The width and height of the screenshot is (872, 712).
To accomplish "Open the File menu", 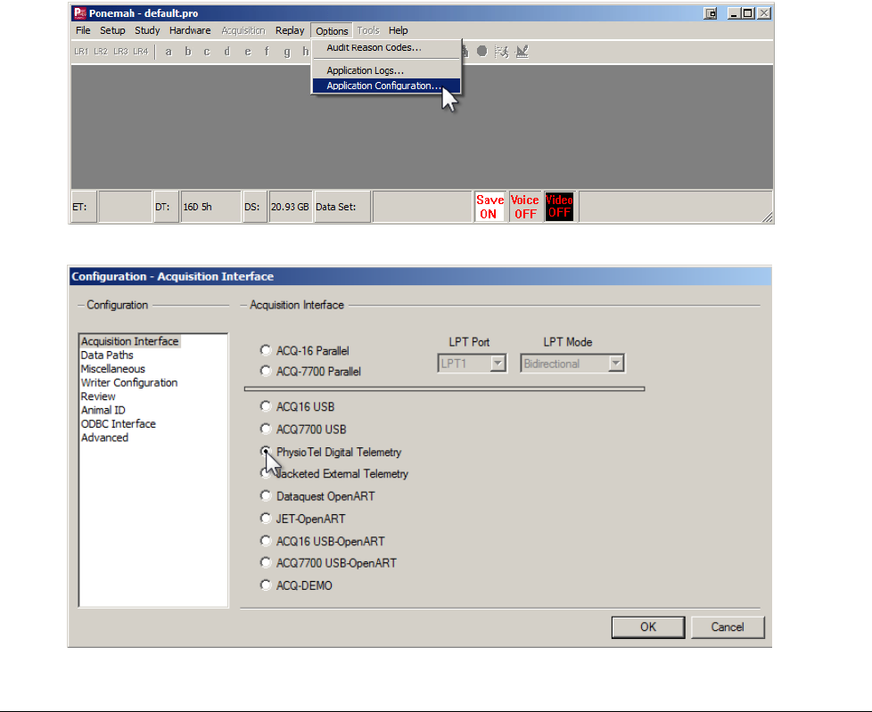I will 83,30.
